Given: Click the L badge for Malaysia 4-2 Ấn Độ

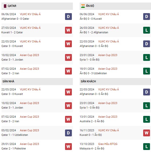Looking at the screenshot, I should [x=146, y=146].
